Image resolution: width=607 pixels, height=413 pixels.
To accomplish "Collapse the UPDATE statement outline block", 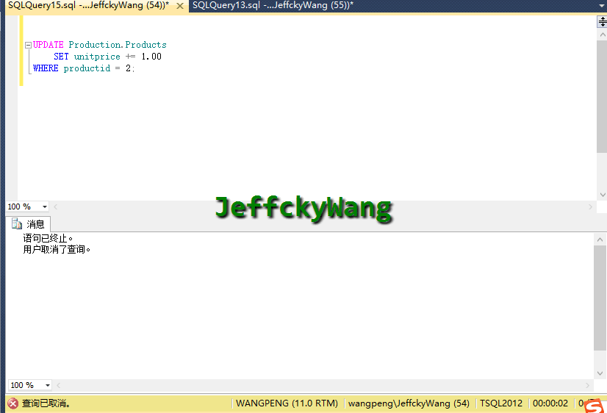I will (28, 46).
